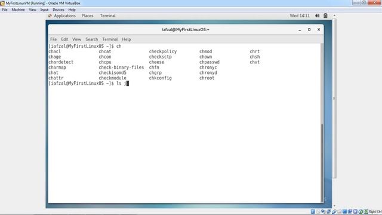This screenshot has width=382, height=215.
Task: Click the 'chgrp' entry in terminal output
Action: point(155,73)
